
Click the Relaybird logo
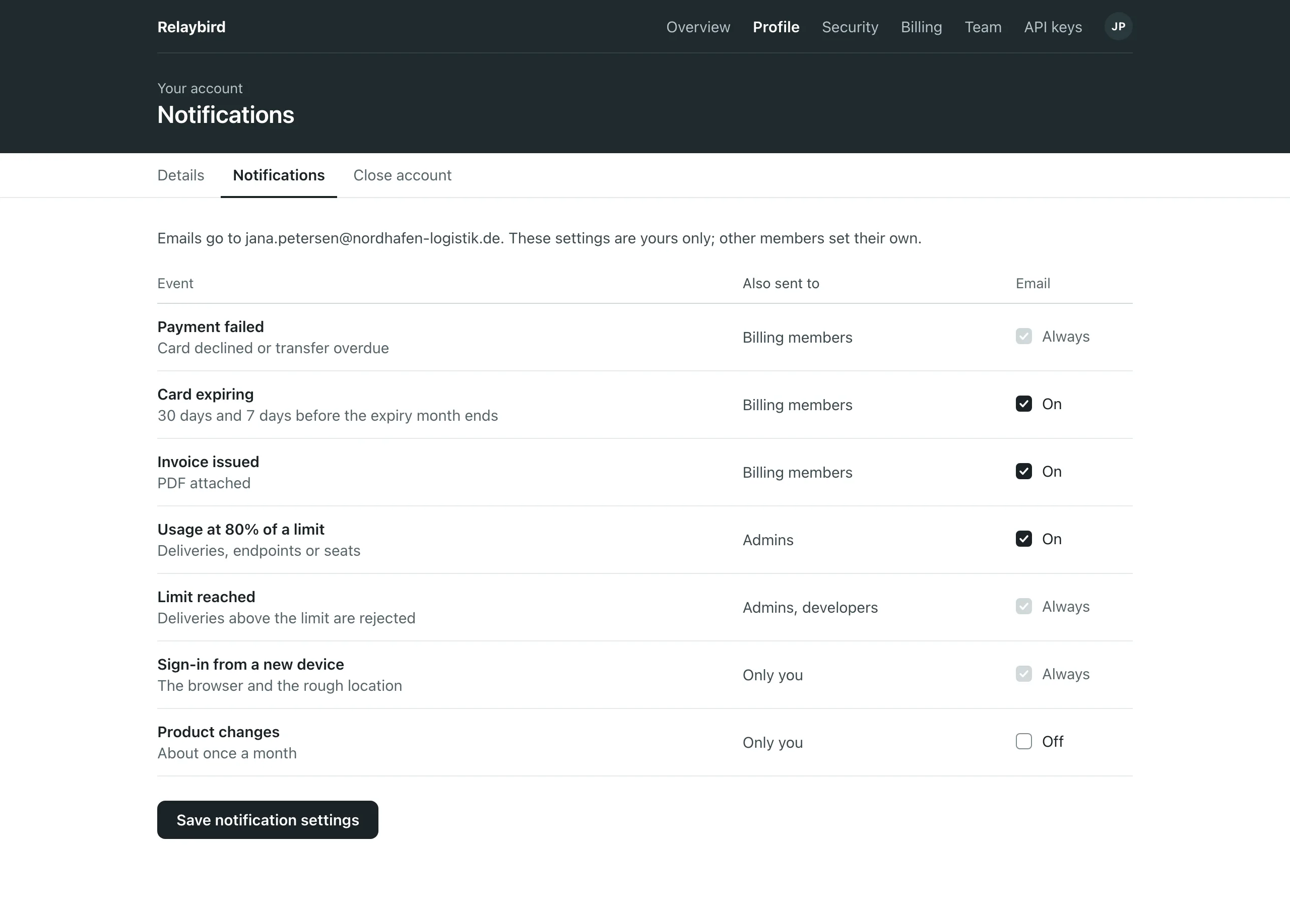[x=191, y=27]
